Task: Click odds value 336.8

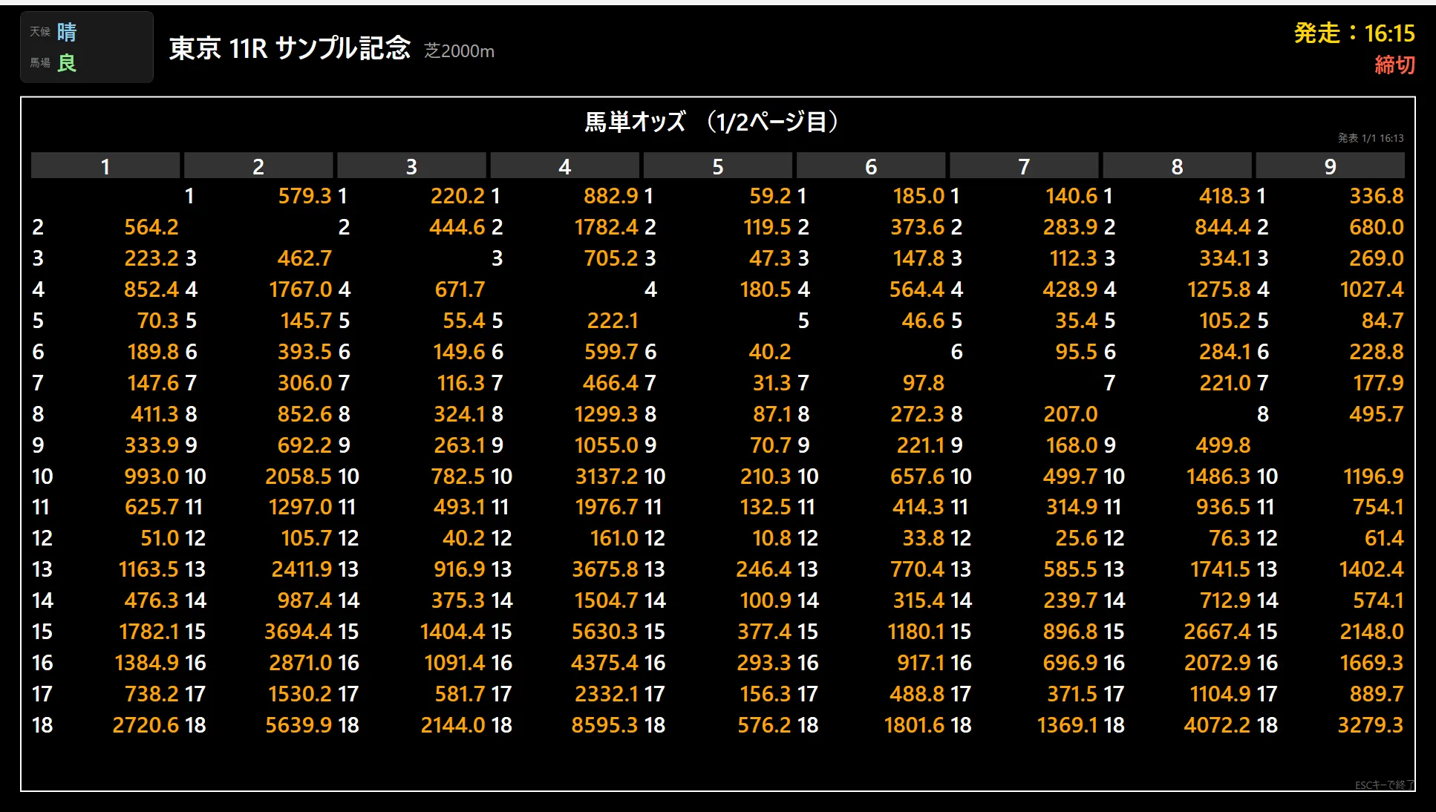Action: coord(1377,196)
